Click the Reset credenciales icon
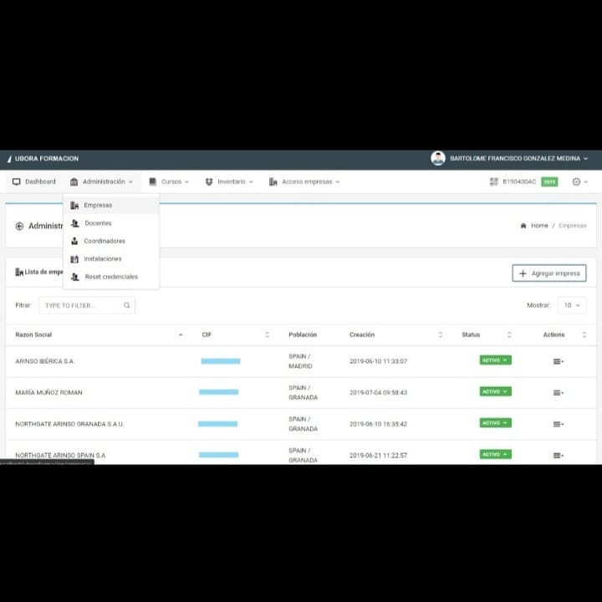Screen dimensions: 602x602 coord(75,277)
